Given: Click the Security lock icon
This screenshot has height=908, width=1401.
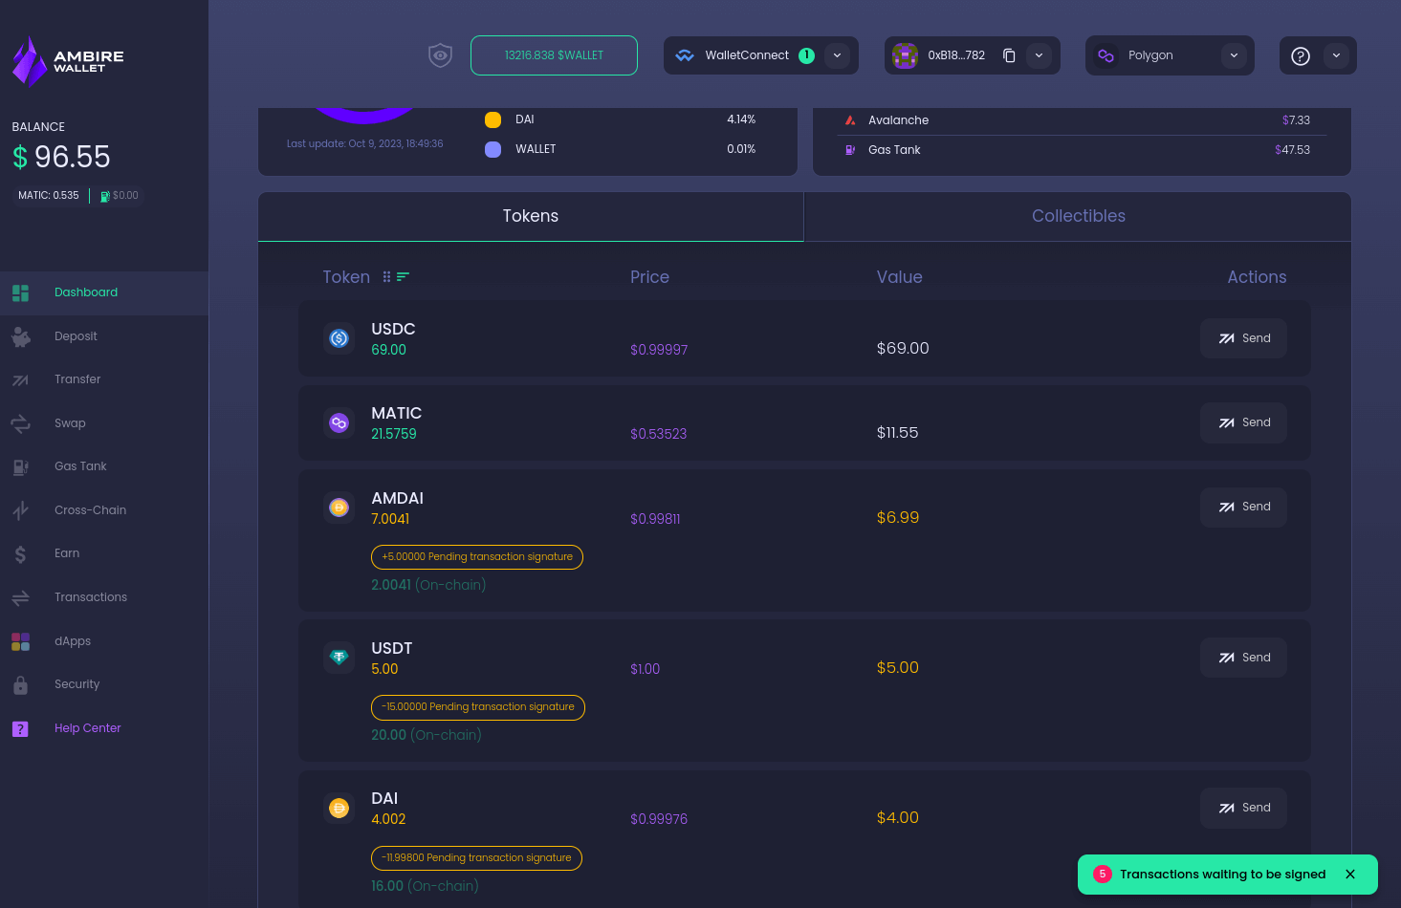Looking at the screenshot, I should click(x=20, y=684).
